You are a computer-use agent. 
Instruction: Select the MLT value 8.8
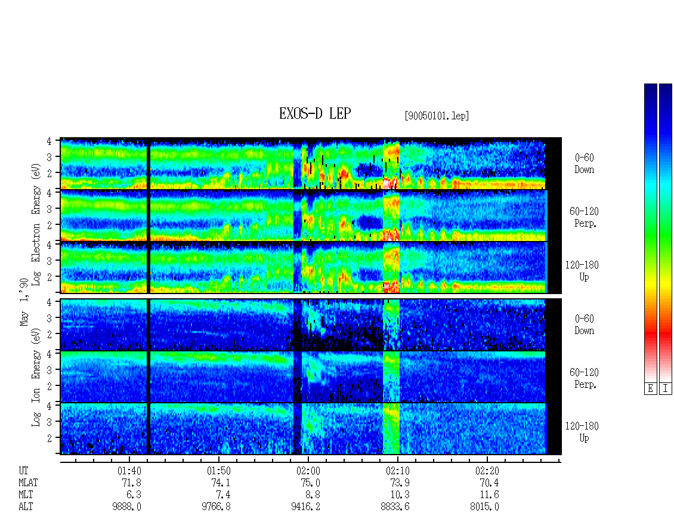(x=313, y=495)
